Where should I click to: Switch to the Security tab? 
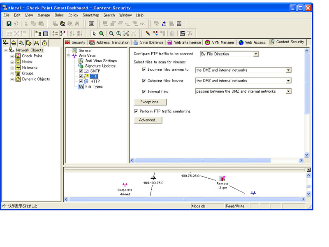tap(75, 42)
